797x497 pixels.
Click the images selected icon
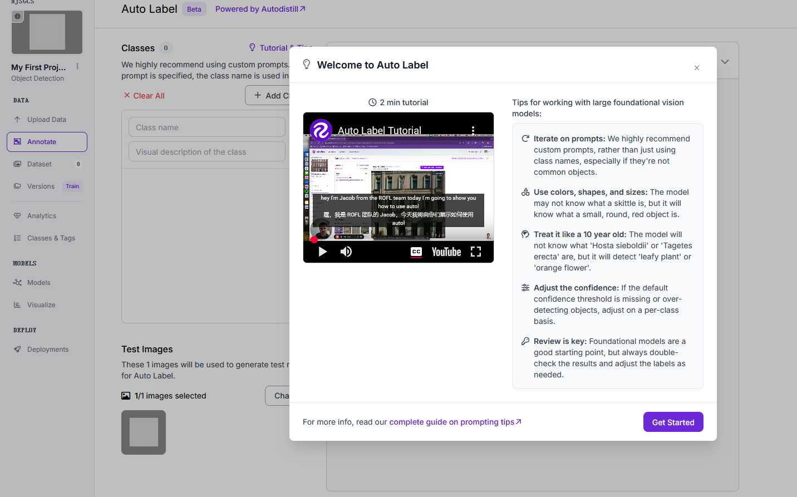pyautogui.click(x=126, y=396)
